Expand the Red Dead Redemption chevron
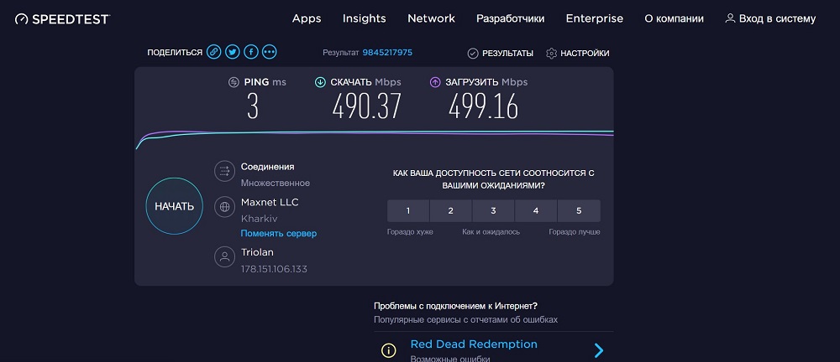This screenshot has width=840, height=362. (599, 350)
